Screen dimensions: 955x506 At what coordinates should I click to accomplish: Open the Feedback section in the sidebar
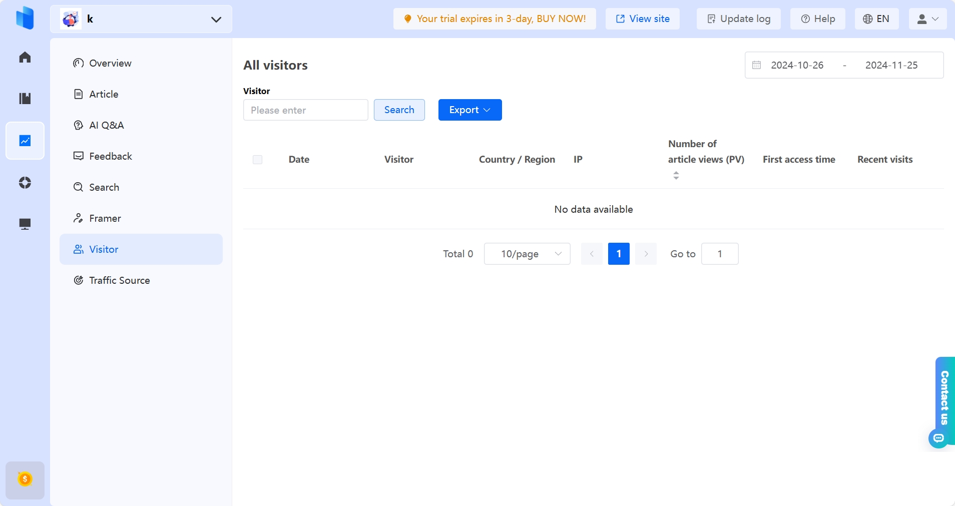pyautogui.click(x=110, y=156)
